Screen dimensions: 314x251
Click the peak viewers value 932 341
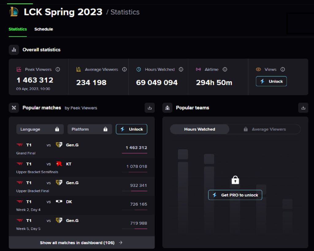pyautogui.click(x=139, y=185)
